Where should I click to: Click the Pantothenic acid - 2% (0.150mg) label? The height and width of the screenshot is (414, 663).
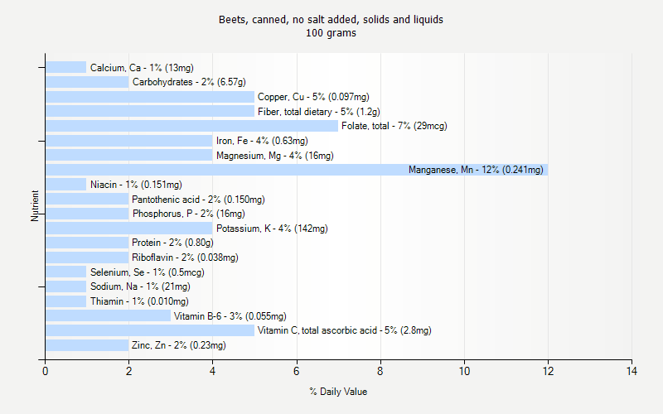[198, 200]
